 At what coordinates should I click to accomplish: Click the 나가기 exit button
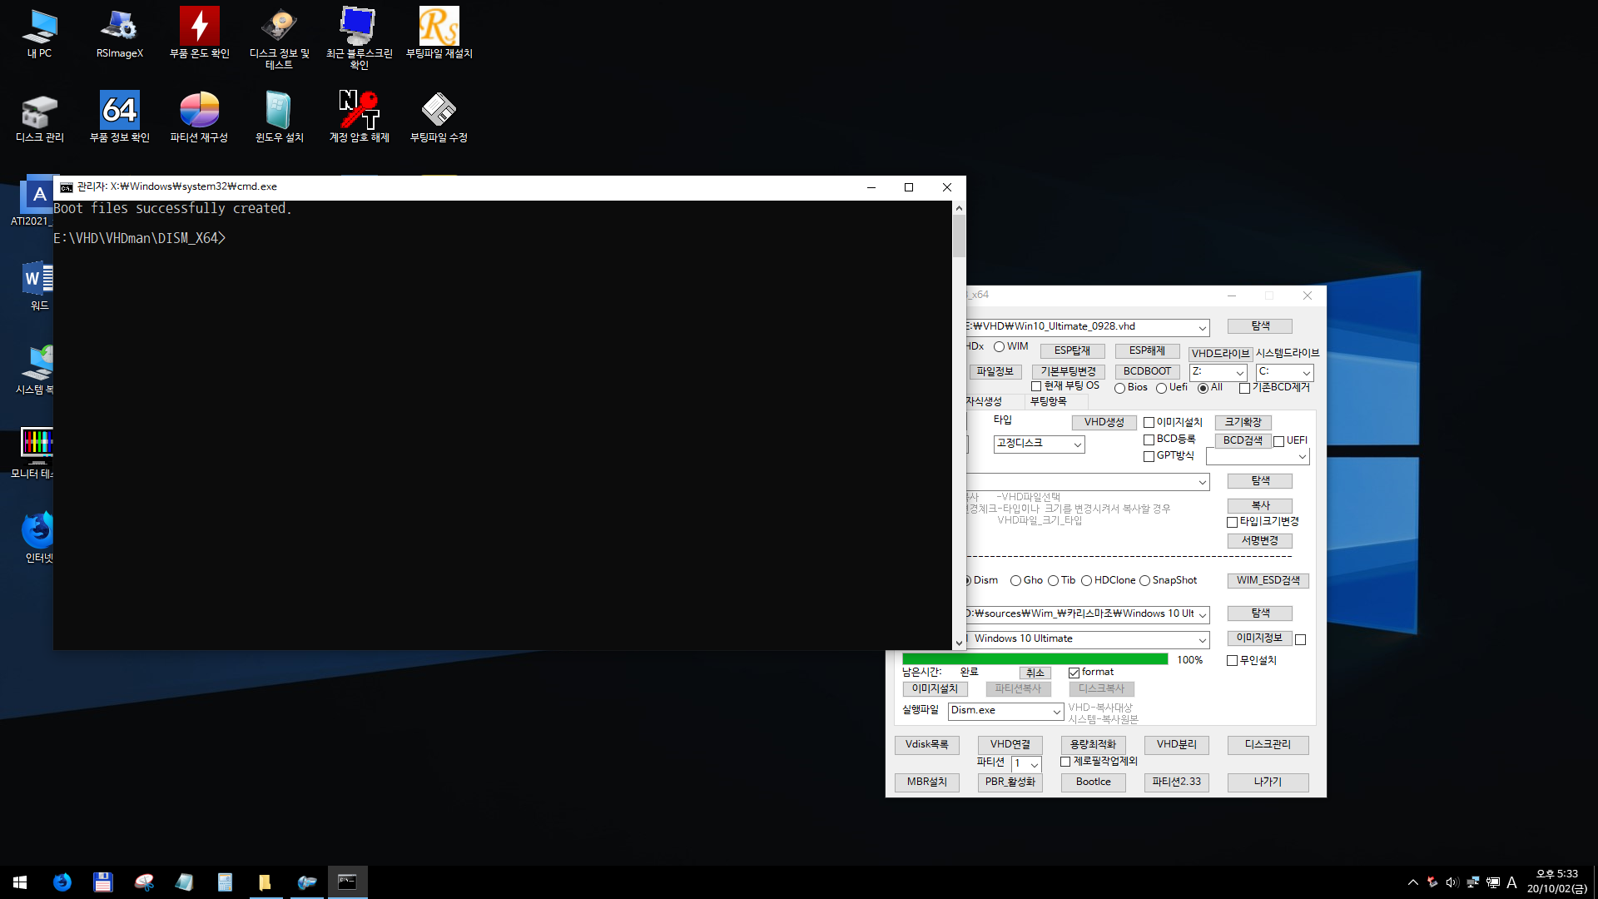tap(1268, 782)
